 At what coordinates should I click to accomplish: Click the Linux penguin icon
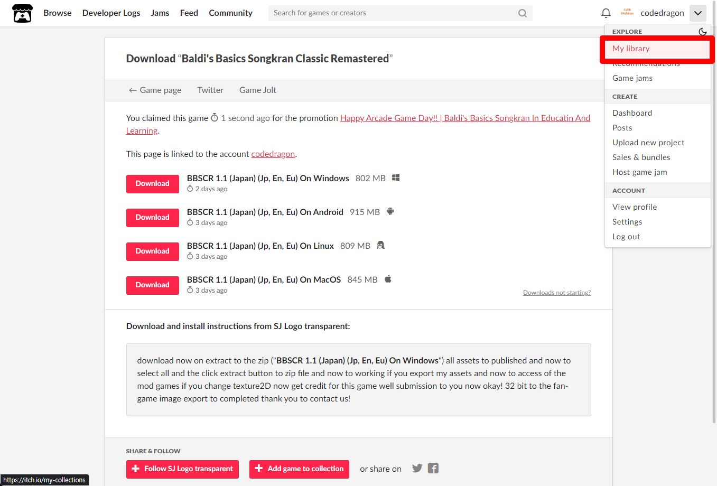pos(380,246)
